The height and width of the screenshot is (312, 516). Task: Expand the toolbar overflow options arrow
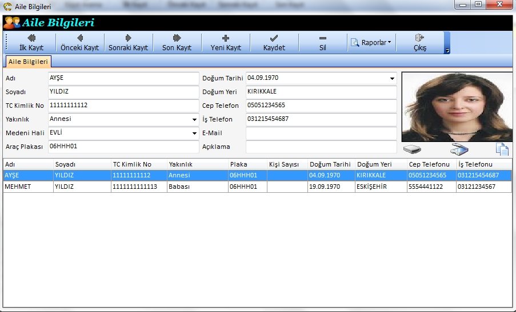click(447, 50)
